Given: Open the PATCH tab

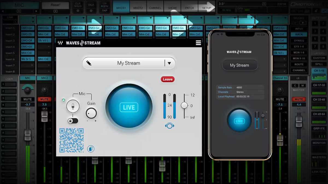Looking at the screenshot, I should (x=189, y=8).
